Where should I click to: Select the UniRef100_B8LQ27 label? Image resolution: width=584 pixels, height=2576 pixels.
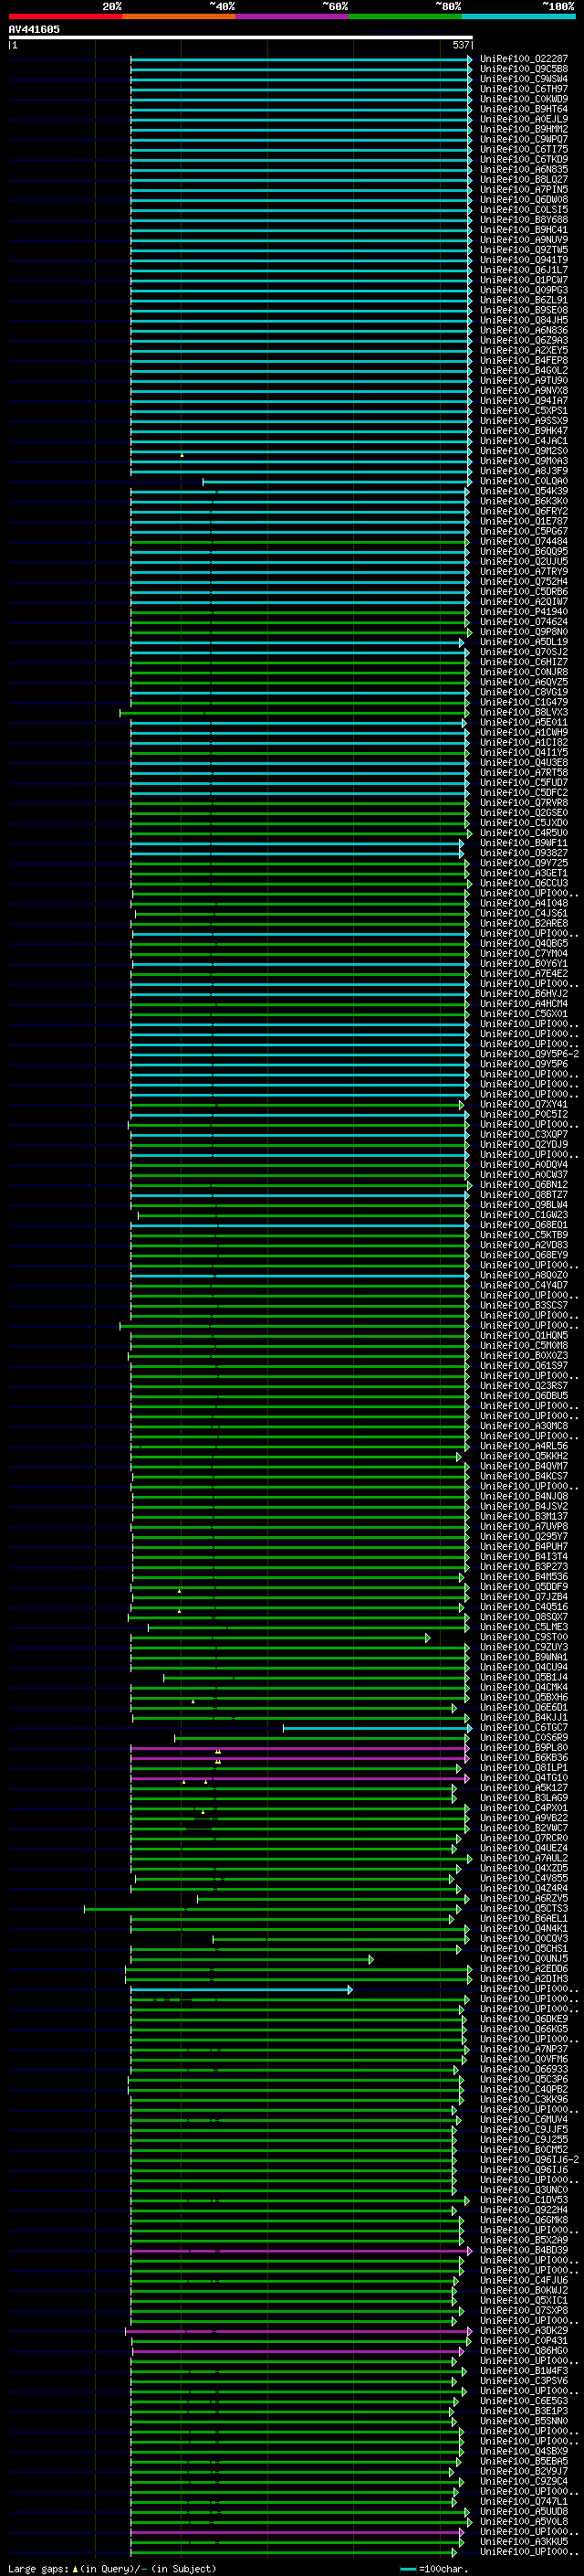[524, 179]
